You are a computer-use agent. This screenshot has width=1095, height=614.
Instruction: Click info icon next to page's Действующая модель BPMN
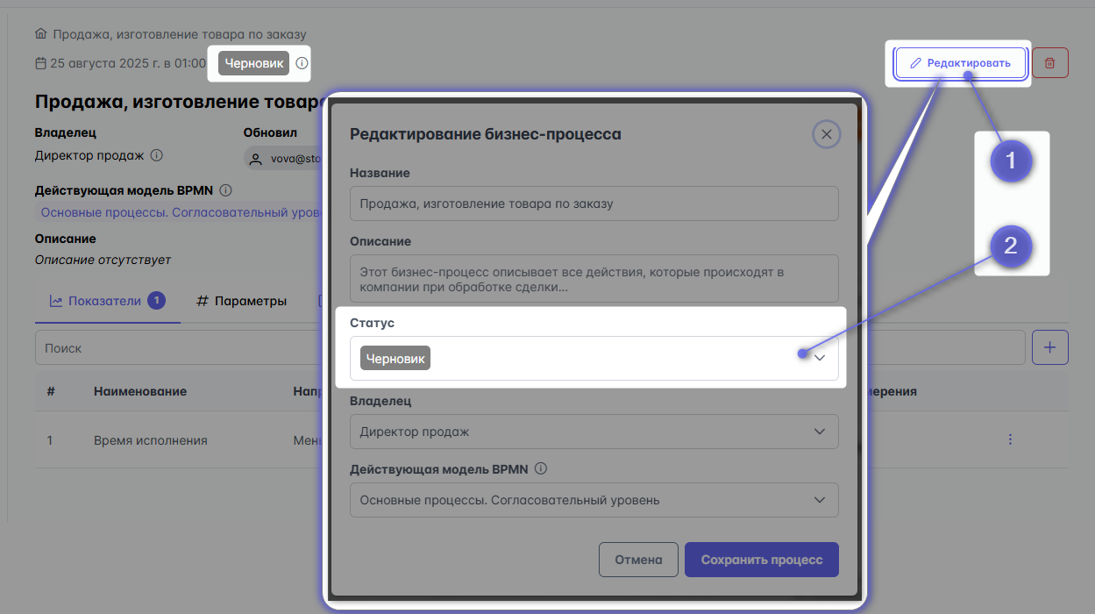[x=225, y=190]
